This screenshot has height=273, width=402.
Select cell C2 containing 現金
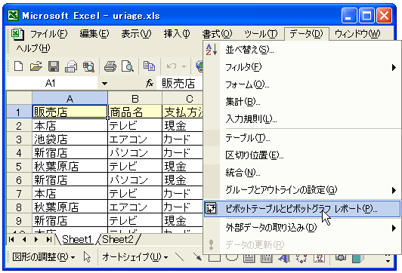182,126
